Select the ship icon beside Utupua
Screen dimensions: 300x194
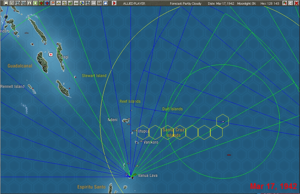click(x=135, y=131)
